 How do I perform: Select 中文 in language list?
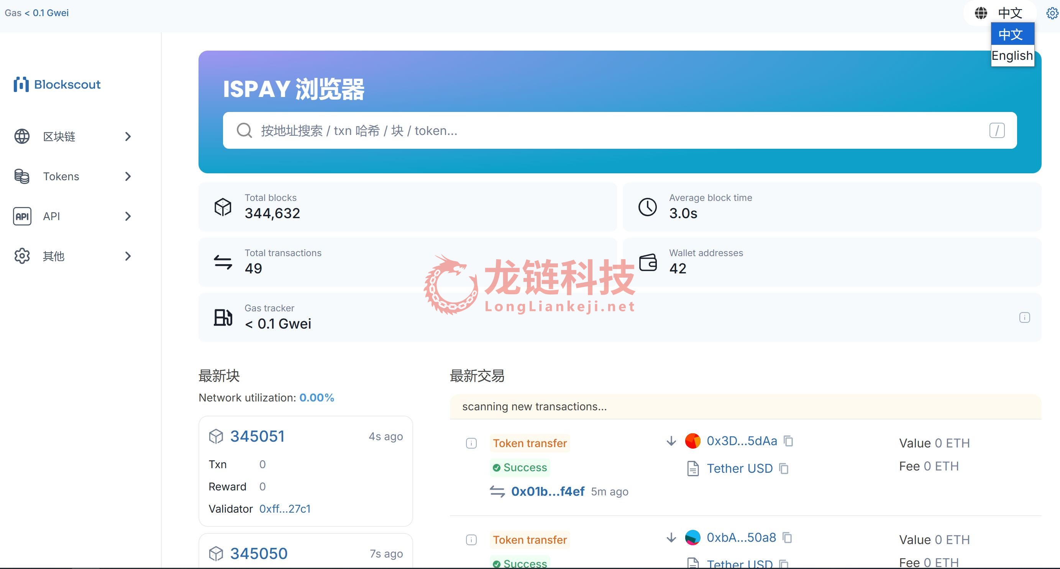click(1012, 34)
